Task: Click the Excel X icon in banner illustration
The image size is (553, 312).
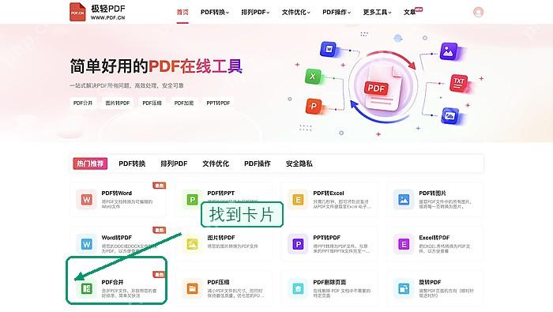Action: coord(313,77)
